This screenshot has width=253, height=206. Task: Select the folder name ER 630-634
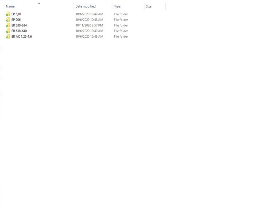pos(19,26)
